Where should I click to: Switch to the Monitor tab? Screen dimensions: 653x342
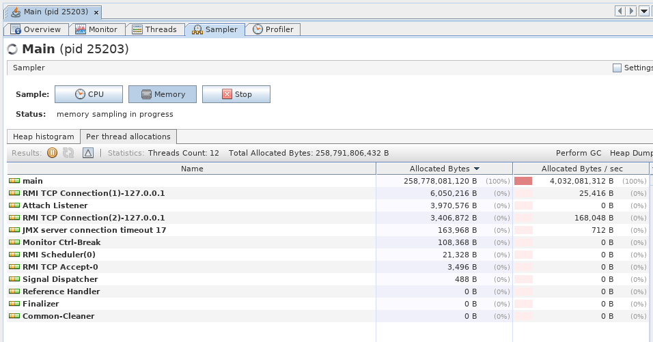pos(96,29)
